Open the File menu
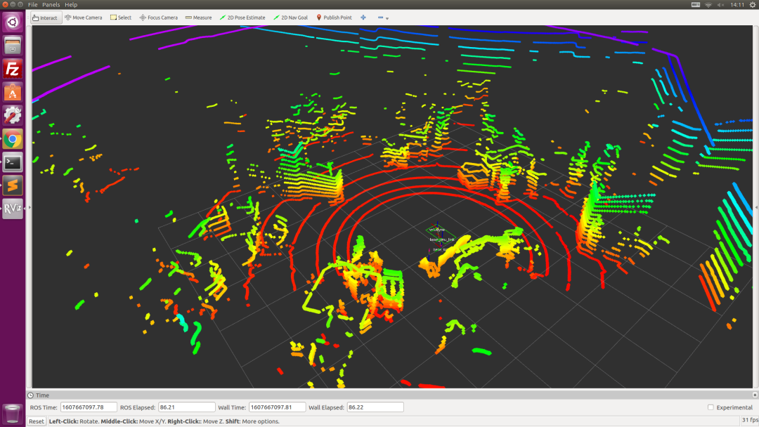759x427 pixels. point(33,5)
